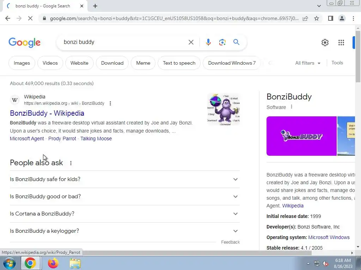The width and height of the screenshot is (361, 270).
Task: Open the Chrome side panel icon
Action: pos(331,18)
